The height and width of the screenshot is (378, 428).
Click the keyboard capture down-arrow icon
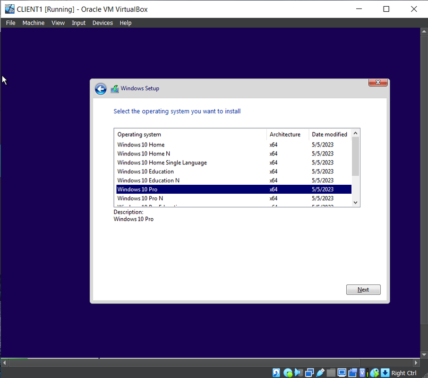[x=385, y=372]
